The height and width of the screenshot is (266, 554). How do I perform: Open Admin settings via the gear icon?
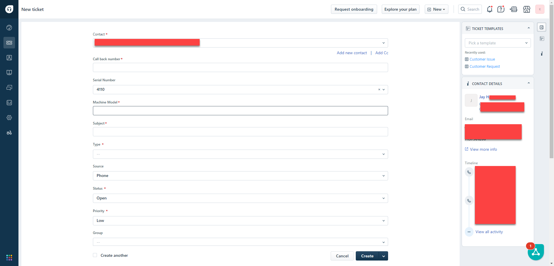point(9,118)
